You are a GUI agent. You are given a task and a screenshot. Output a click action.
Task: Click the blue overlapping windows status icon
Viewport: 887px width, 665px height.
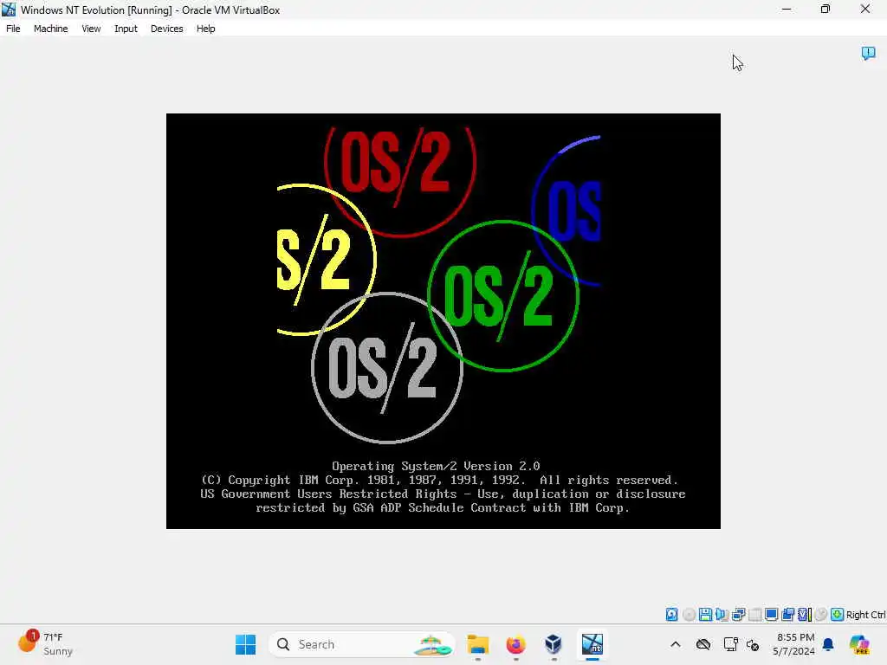pos(787,615)
